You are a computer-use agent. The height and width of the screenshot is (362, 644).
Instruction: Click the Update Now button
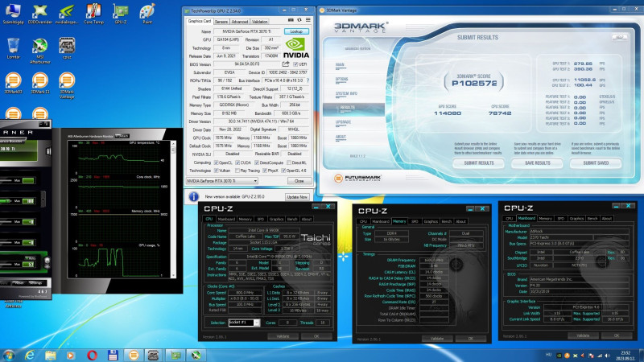[x=297, y=197]
